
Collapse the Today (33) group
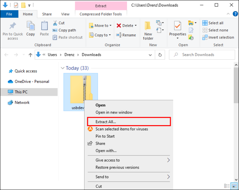(62, 68)
